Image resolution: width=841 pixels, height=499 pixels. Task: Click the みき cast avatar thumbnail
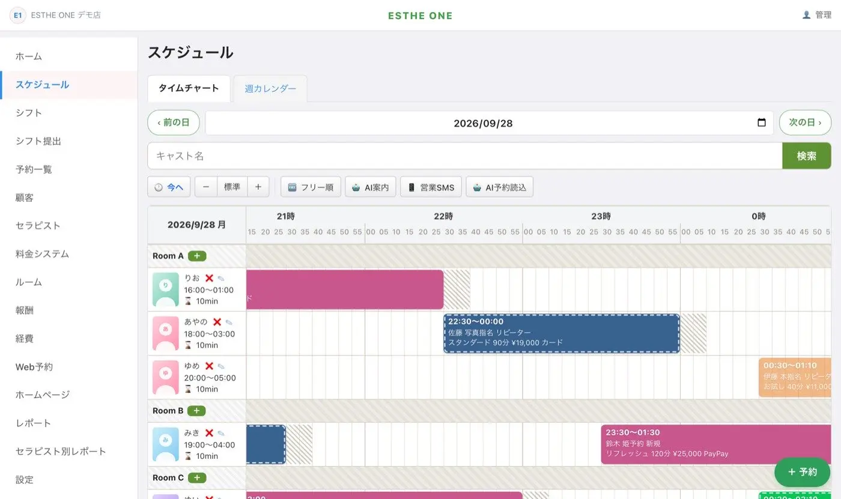(x=166, y=444)
